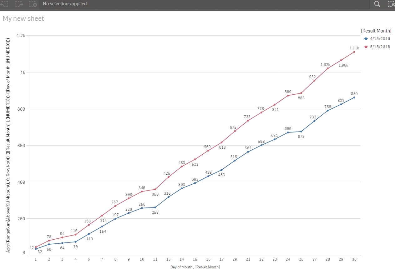Click the 363 data label
This screenshot has width=395, height=269.
[x=182, y=185]
